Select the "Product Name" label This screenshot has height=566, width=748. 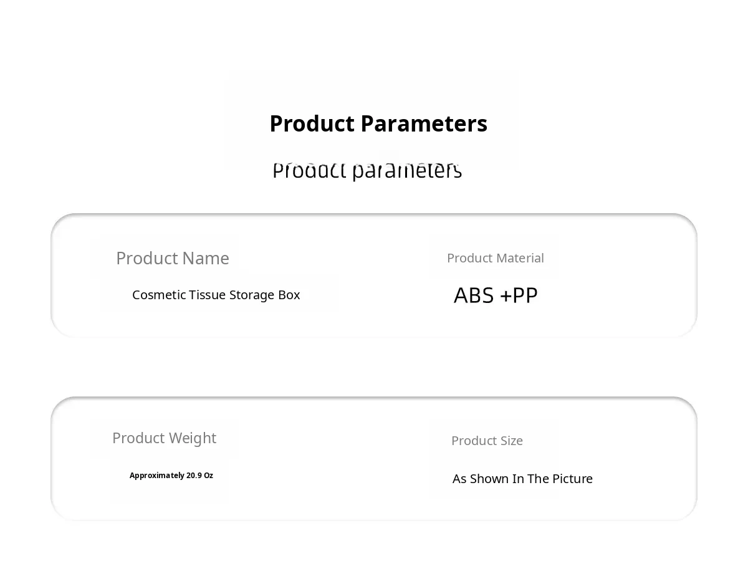[x=173, y=258]
